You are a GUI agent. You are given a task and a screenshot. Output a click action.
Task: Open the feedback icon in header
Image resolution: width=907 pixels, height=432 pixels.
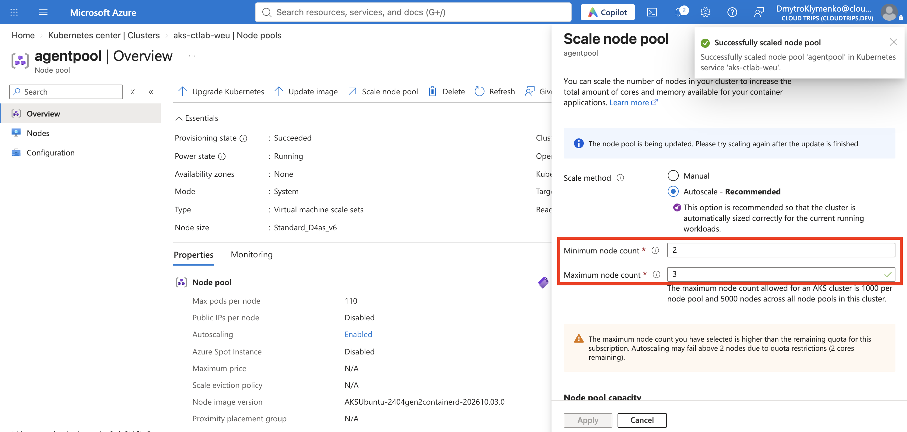pyautogui.click(x=759, y=12)
